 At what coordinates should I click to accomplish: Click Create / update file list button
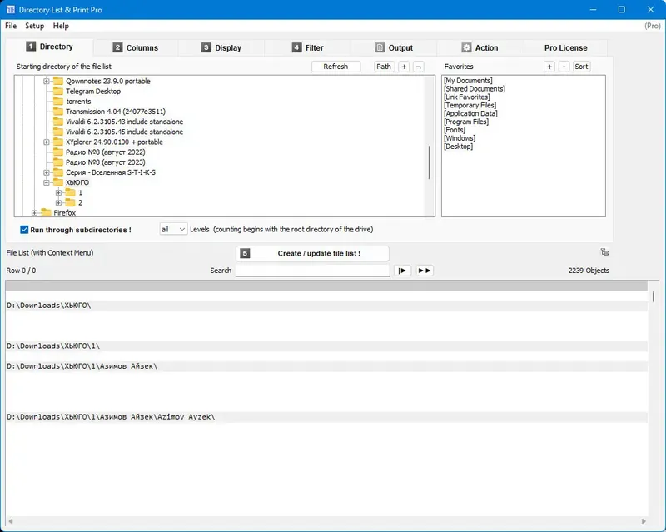click(313, 252)
